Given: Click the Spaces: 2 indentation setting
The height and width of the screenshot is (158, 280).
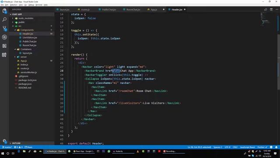Looking at the screenshot, I should pos(218,147).
